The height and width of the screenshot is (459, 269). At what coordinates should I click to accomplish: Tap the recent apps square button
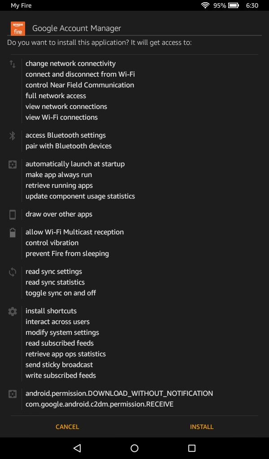(x=192, y=448)
